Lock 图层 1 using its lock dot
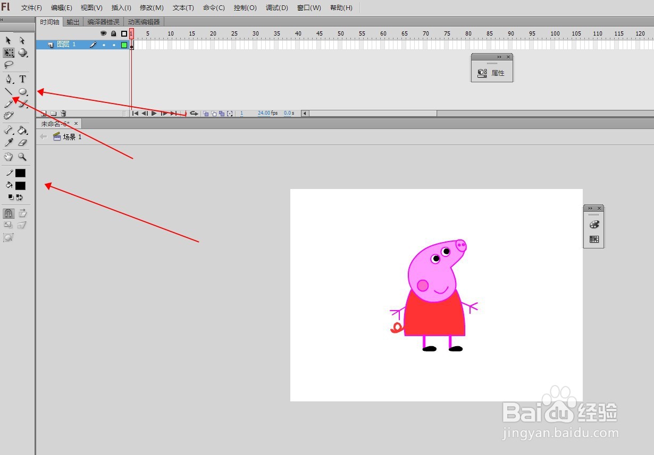The height and width of the screenshot is (455, 654). [x=113, y=45]
